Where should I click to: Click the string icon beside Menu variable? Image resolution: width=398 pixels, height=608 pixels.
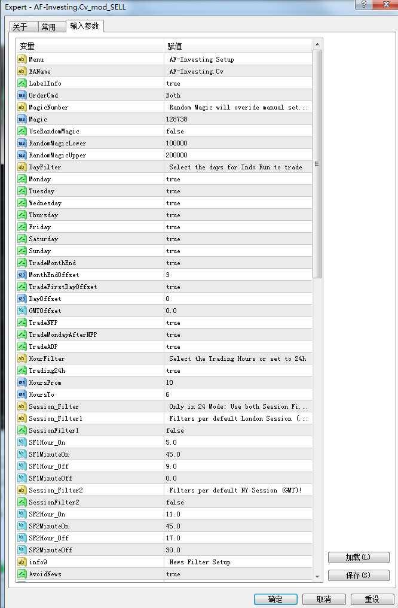point(22,59)
